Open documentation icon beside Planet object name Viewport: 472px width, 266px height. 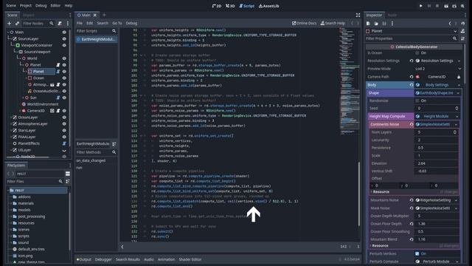click(462, 31)
